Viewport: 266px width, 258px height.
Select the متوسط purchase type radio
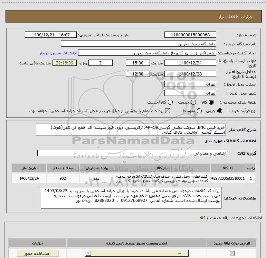(x=199, y=111)
